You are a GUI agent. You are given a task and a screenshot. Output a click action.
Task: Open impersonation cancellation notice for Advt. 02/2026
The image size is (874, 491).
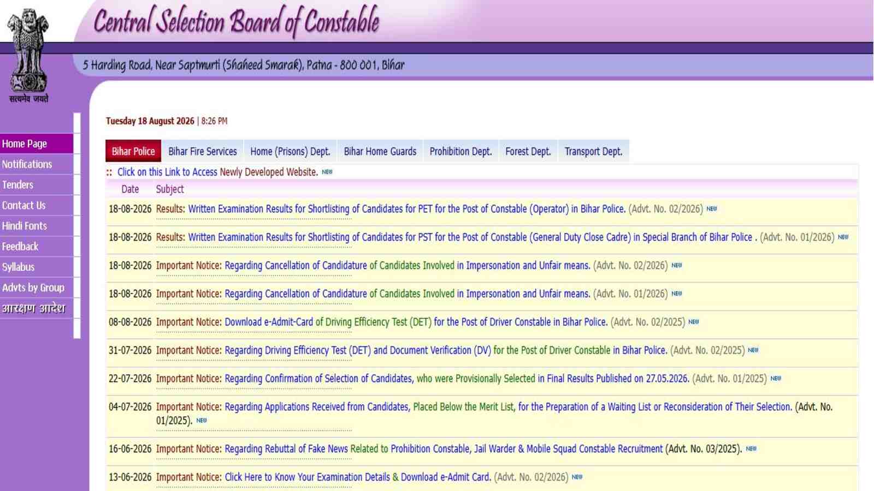tap(408, 266)
